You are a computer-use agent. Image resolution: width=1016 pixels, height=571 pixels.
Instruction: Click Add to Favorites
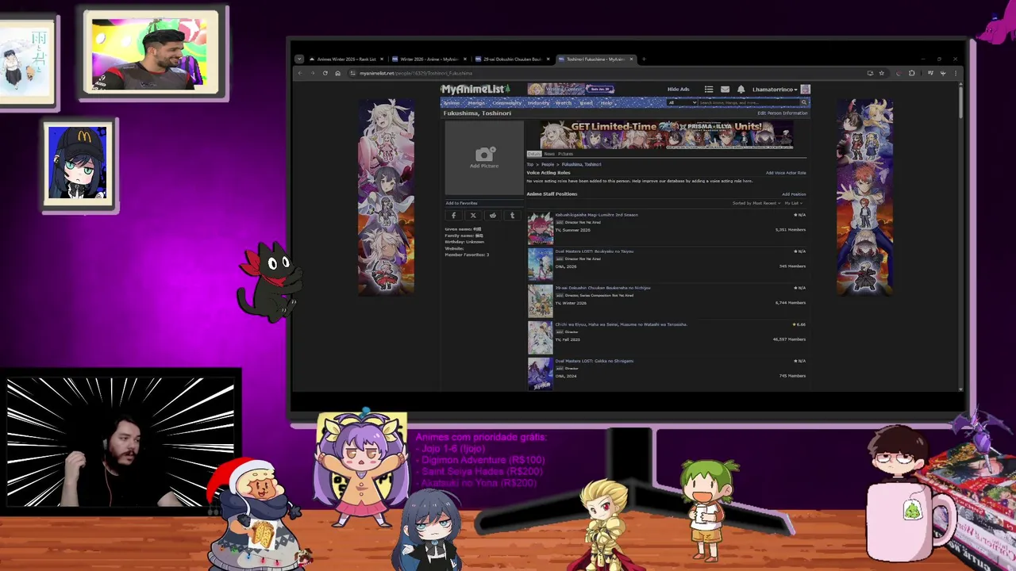[x=462, y=203]
